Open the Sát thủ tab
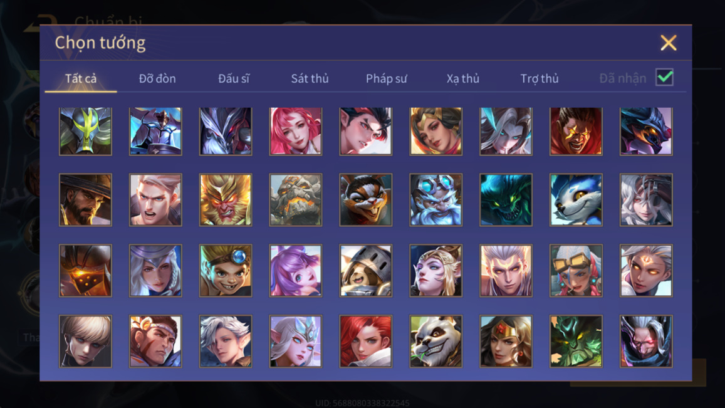This screenshot has height=408, width=725. pos(310,78)
